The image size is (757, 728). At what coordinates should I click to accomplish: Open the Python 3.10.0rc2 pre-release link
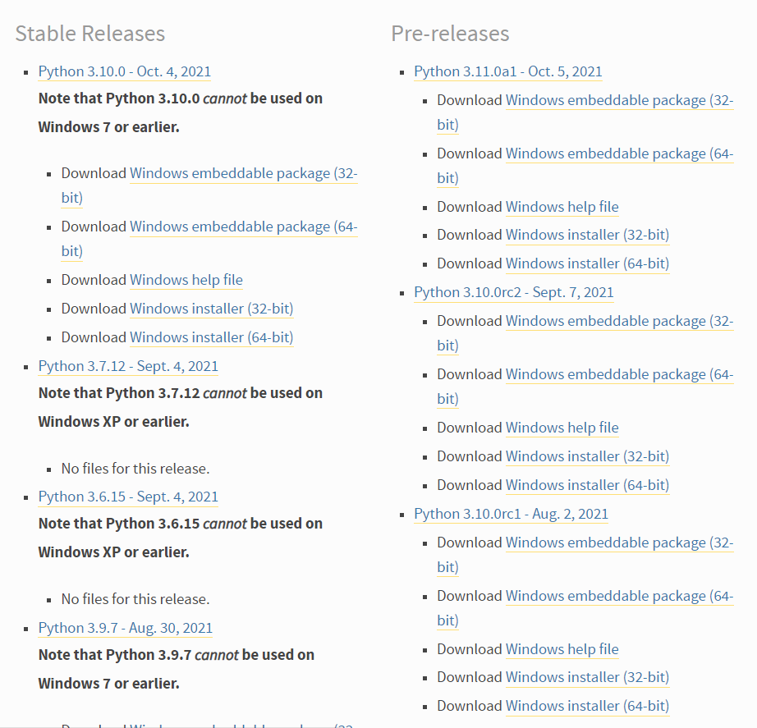tap(514, 292)
